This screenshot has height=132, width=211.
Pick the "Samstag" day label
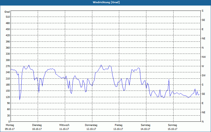pyautogui.click(x=146, y=125)
